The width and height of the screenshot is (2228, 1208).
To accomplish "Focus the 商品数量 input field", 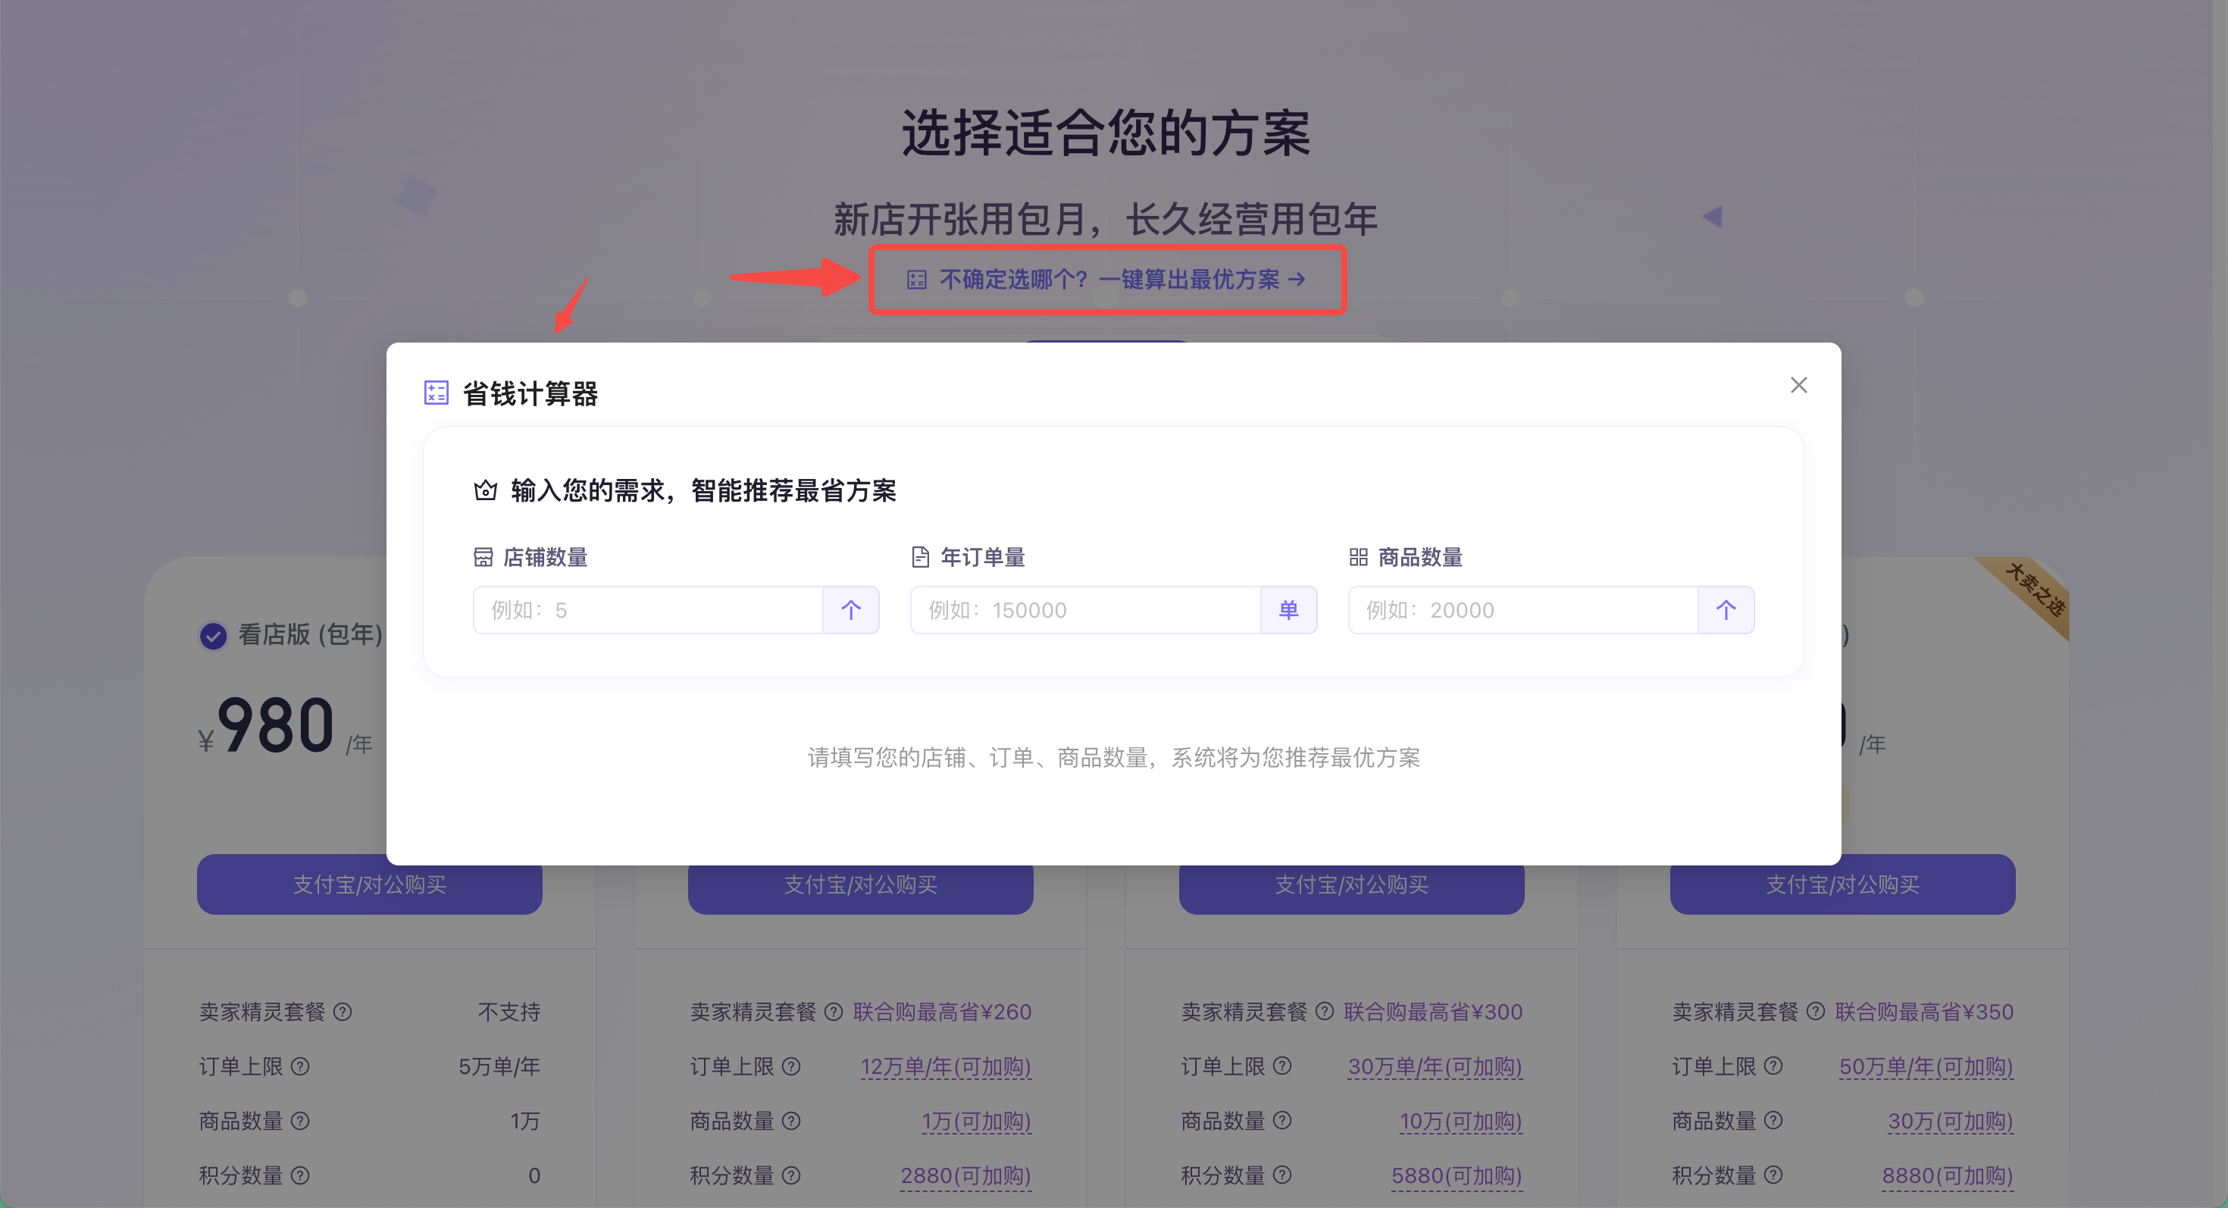I will [x=1523, y=609].
